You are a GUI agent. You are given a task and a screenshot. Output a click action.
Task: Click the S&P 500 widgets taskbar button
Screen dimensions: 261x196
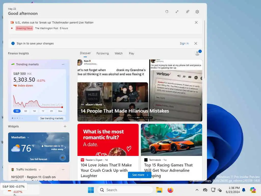coord(21,190)
